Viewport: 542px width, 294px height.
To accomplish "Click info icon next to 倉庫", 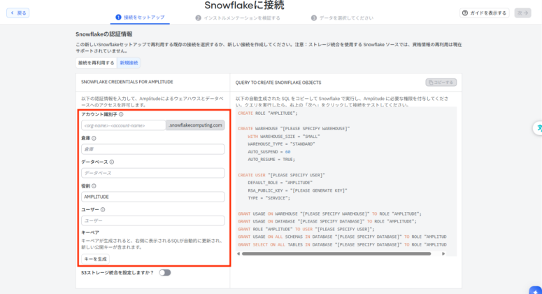I will pos(94,138).
